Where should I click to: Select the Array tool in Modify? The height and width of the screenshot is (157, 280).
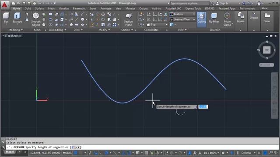pos(115,24)
